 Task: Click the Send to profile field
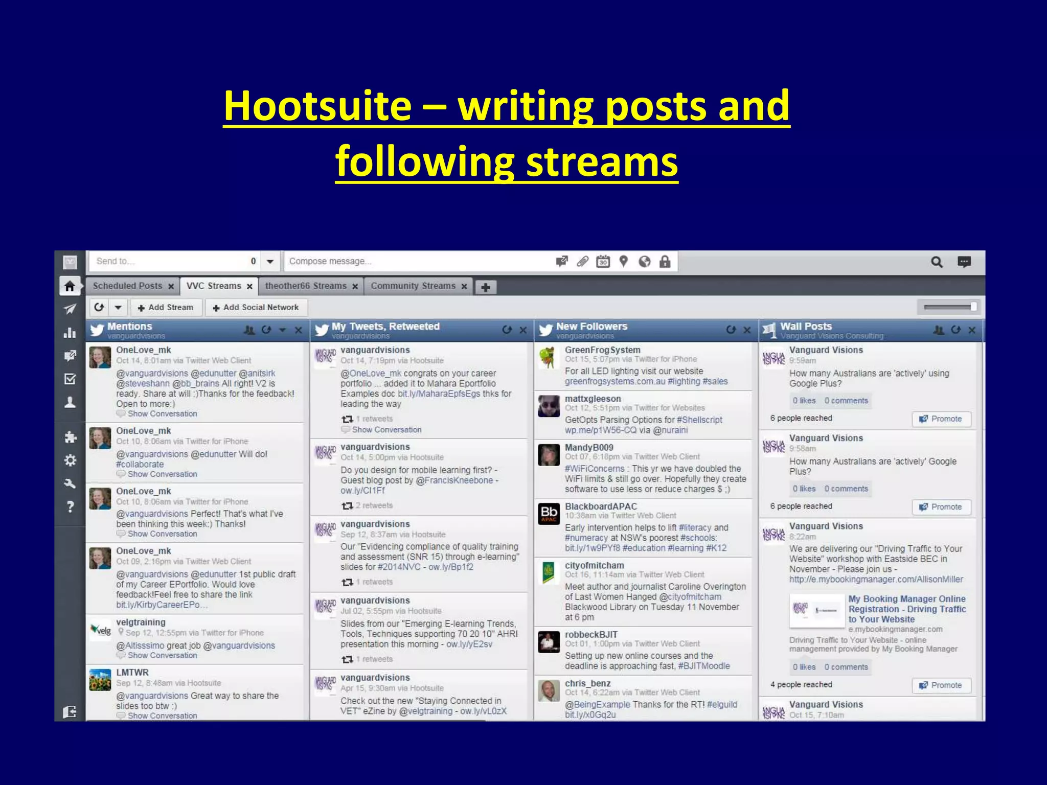(174, 262)
